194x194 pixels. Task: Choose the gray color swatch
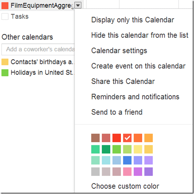pos(95,172)
